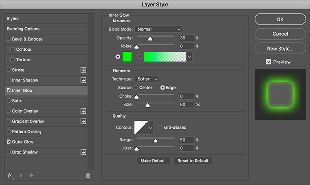Click the Range slider handle
The width and height of the screenshot is (310, 185).
coord(155,140)
